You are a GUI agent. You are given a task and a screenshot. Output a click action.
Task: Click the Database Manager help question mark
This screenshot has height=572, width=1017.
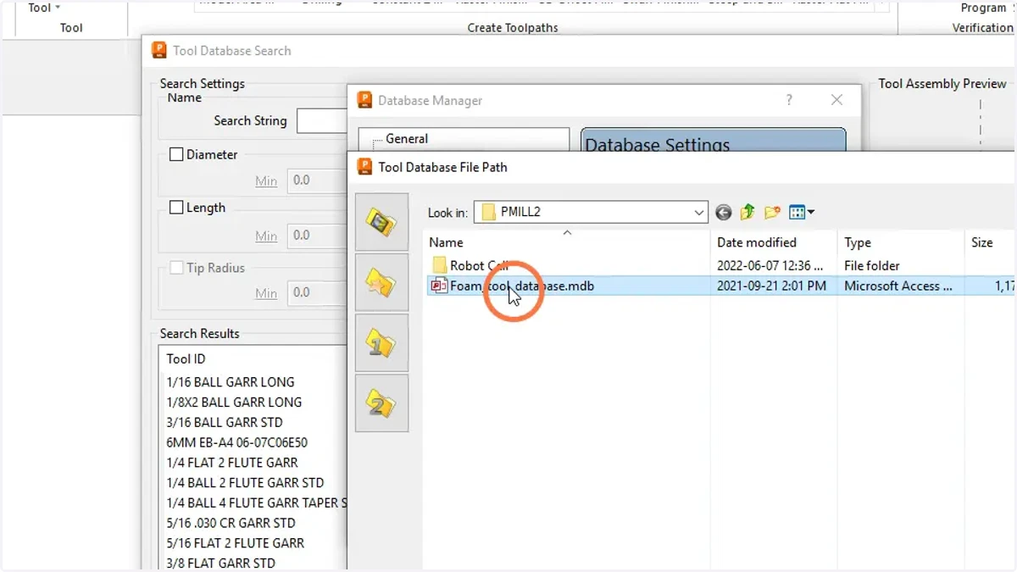coord(789,100)
